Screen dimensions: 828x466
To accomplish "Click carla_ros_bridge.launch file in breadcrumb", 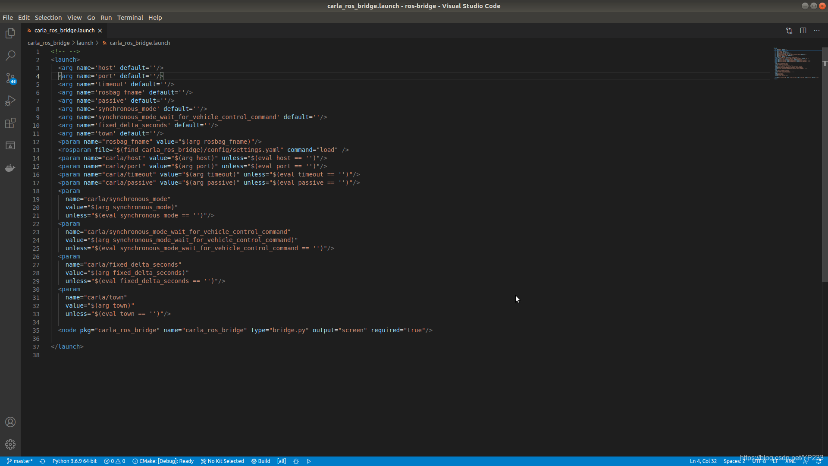I will click(140, 43).
